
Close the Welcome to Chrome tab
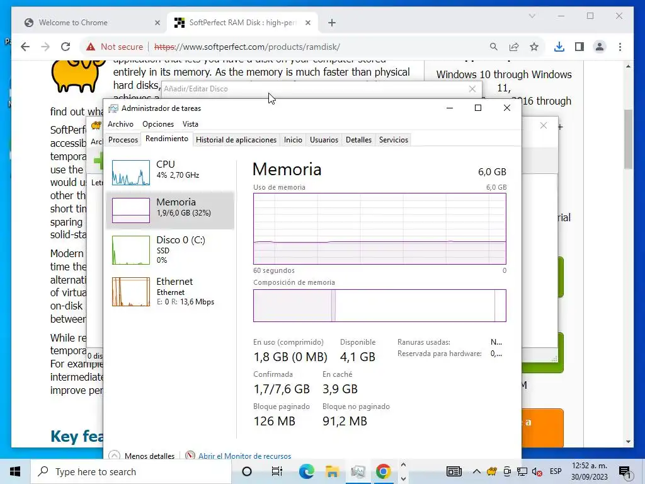click(157, 23)
